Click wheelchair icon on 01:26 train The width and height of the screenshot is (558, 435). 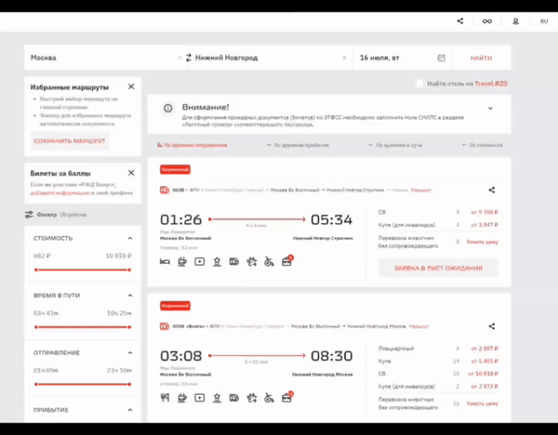269,262
